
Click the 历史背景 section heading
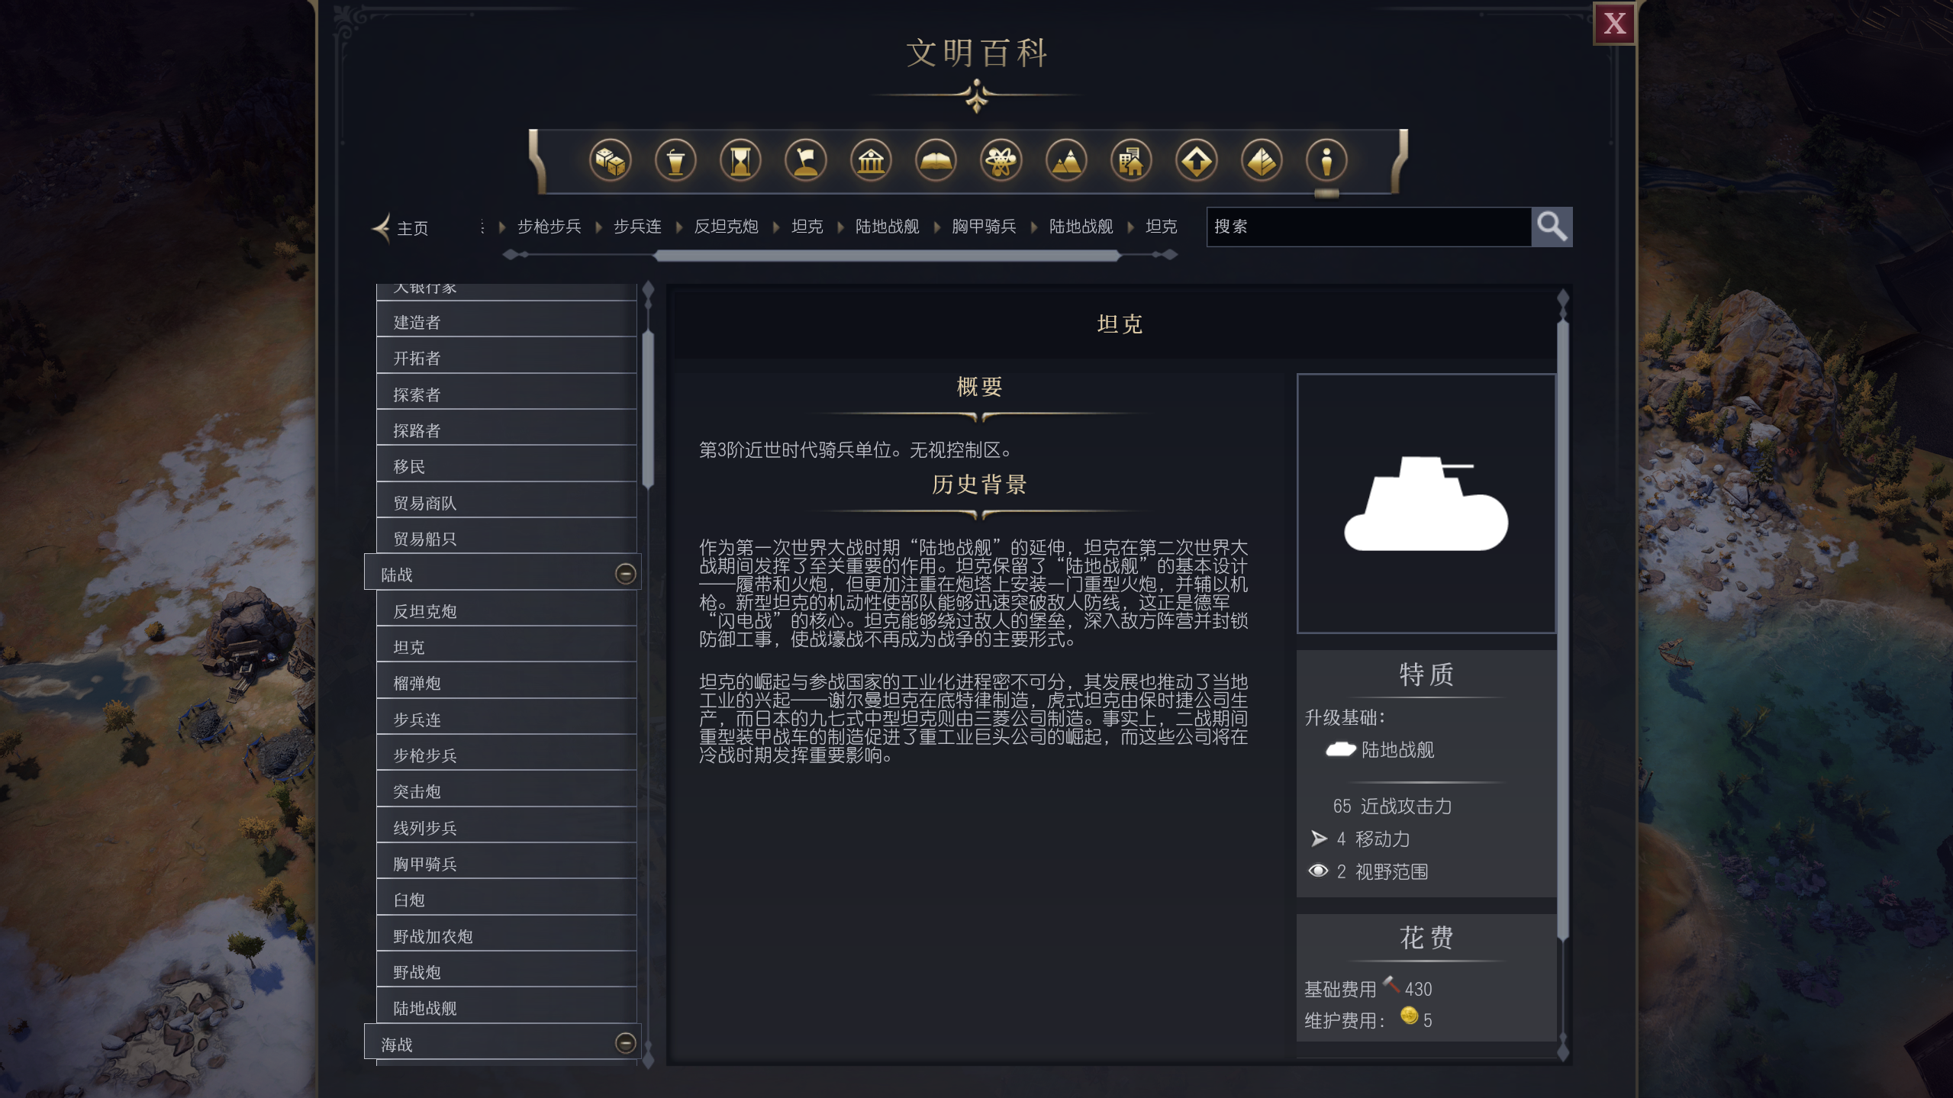[x=979, y=485]
